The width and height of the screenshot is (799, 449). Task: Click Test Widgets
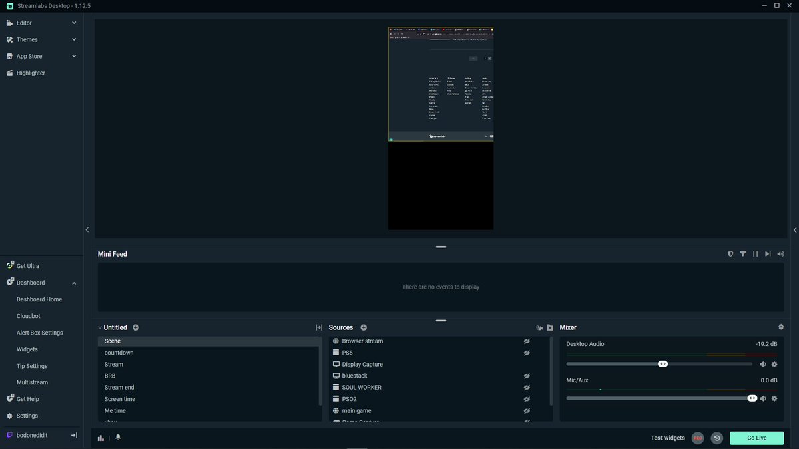coord(668,438)
